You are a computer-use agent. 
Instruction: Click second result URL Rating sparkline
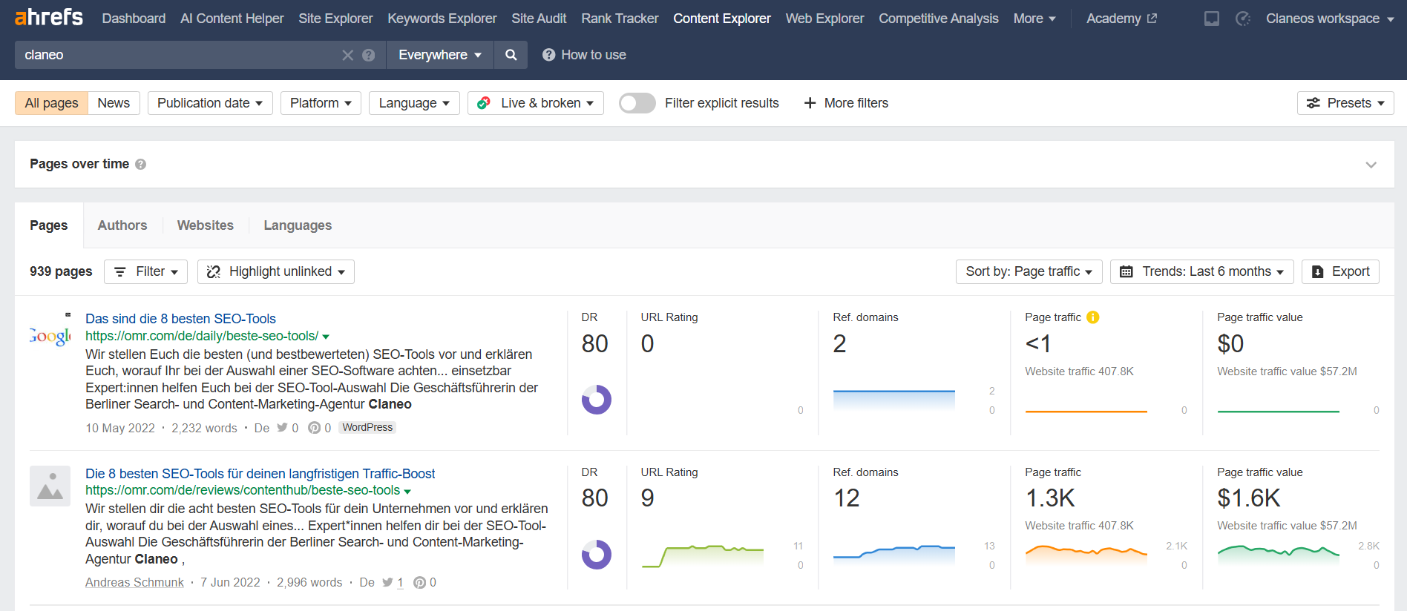pos(703,555)
